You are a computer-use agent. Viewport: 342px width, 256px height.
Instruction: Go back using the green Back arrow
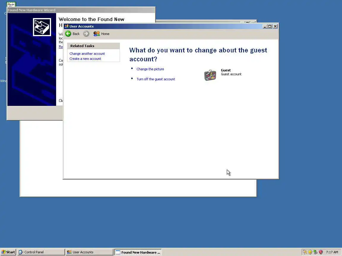(68, 34)
